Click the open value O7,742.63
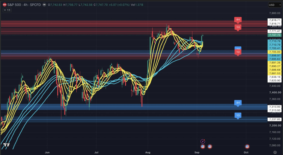Image resolution: width=283 pixels, height=155 pixels. click(55, 5)
